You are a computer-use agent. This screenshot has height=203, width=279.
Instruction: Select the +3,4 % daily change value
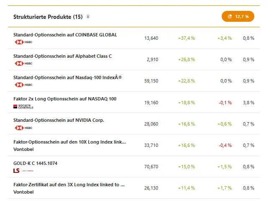225,38
